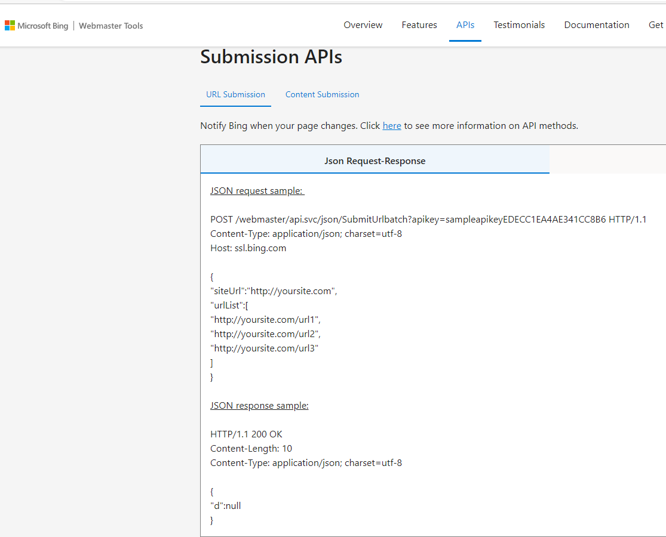Click the yoursite.com/url3 entry
This screenshot has height=537, width=666.
264,348
